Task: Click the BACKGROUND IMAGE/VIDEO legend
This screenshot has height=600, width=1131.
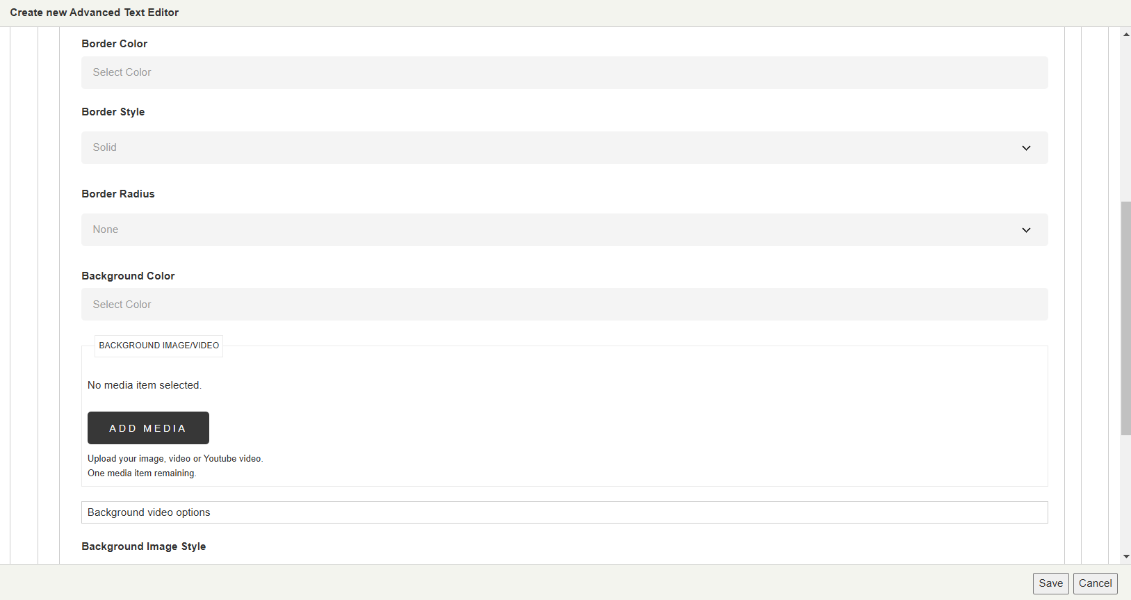Action: point(158,346)
